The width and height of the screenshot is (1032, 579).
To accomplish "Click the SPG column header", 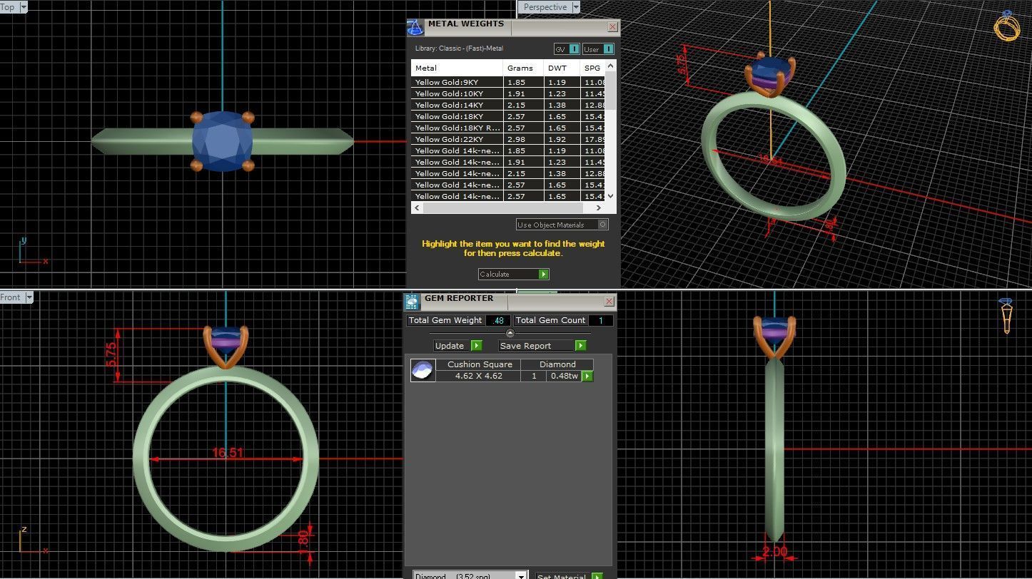I will [x=592, y=68].
